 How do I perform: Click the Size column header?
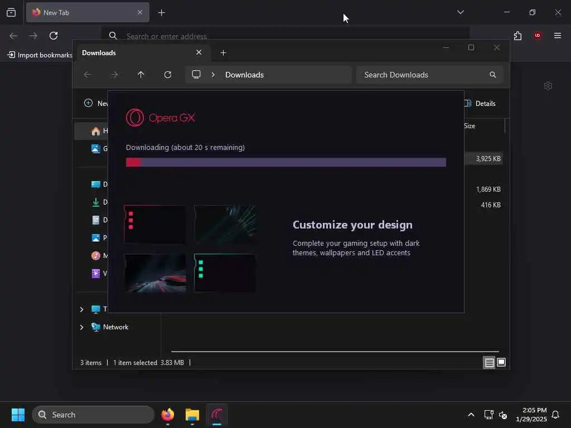(470, 126)
